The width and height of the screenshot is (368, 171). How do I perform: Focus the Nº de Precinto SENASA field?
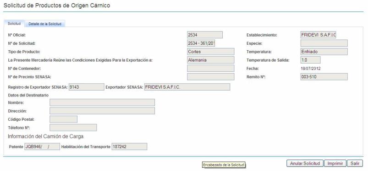coord(210,77)
